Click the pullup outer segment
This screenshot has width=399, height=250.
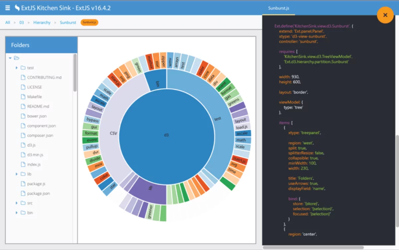[92, 146]
